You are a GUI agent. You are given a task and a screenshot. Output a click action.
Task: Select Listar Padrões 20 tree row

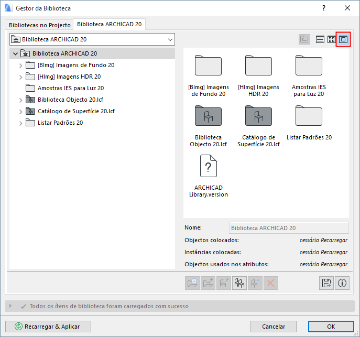pos(92,123)
